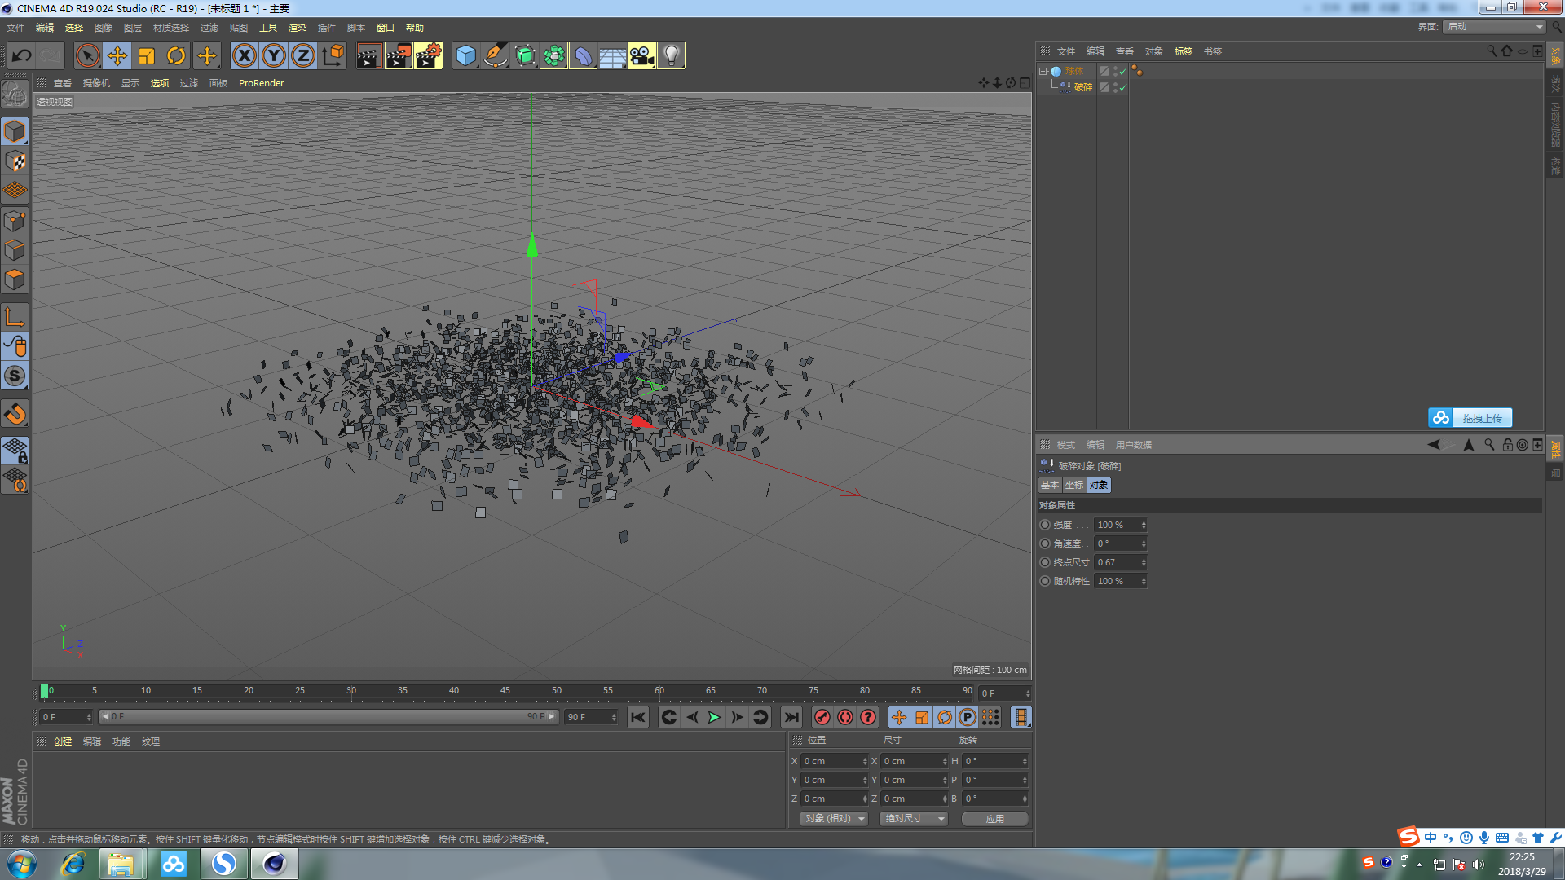
Task: Click the make editable icon in left sidebar
Action: pos(15,95)
